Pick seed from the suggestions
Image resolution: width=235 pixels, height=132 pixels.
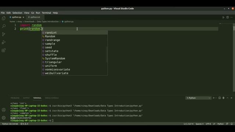pos(74,47)
